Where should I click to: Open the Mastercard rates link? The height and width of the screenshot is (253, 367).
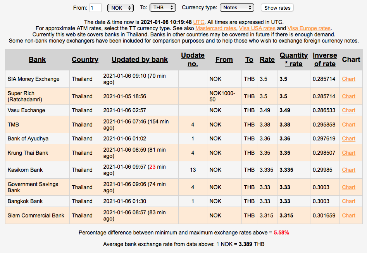pos(215,28)
